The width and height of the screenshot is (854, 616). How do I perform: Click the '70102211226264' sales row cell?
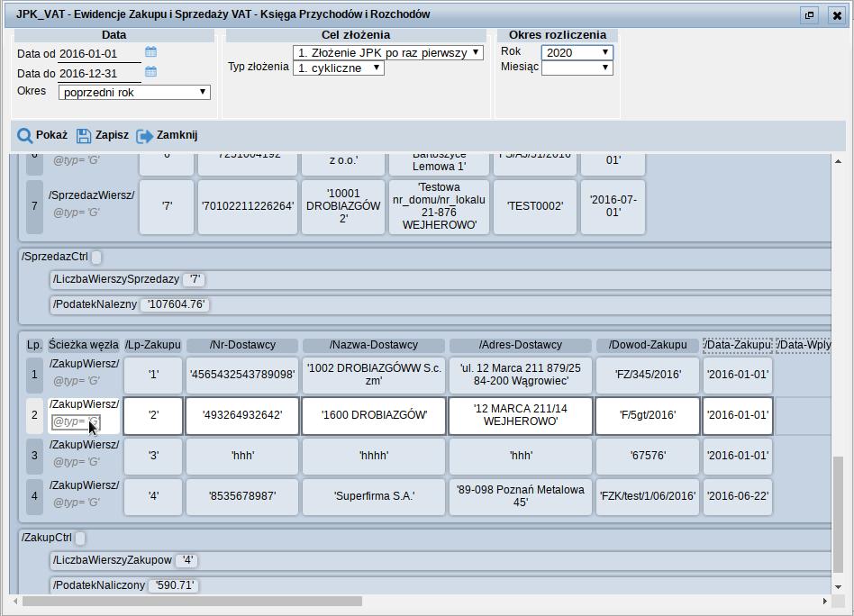point(248,206)
